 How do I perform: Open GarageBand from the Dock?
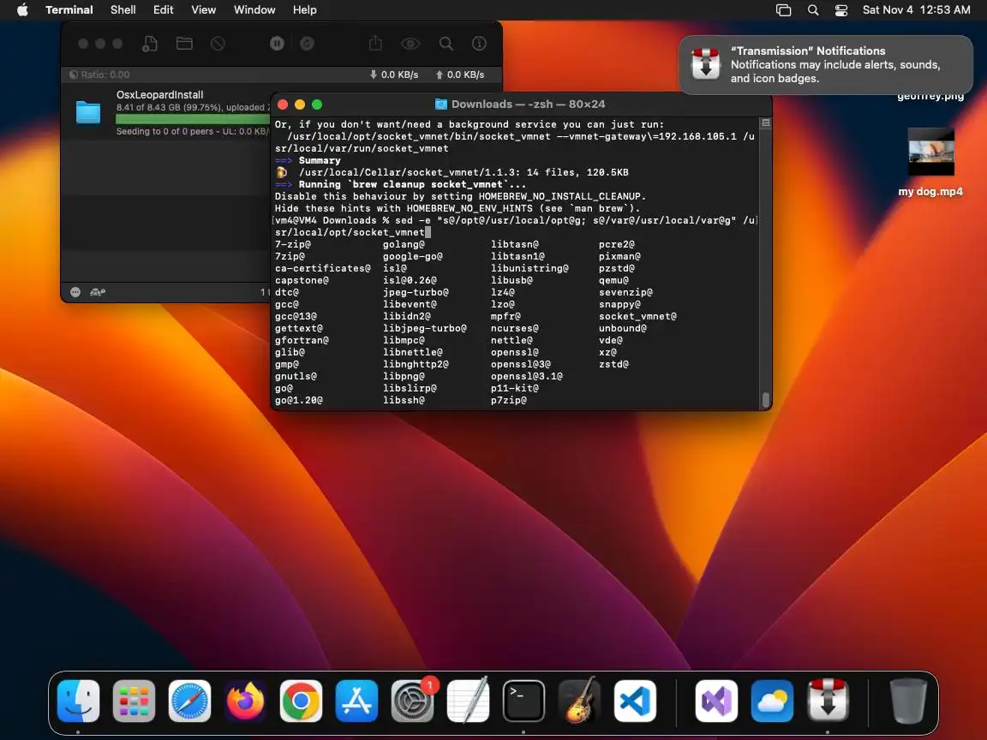(580, 701)
